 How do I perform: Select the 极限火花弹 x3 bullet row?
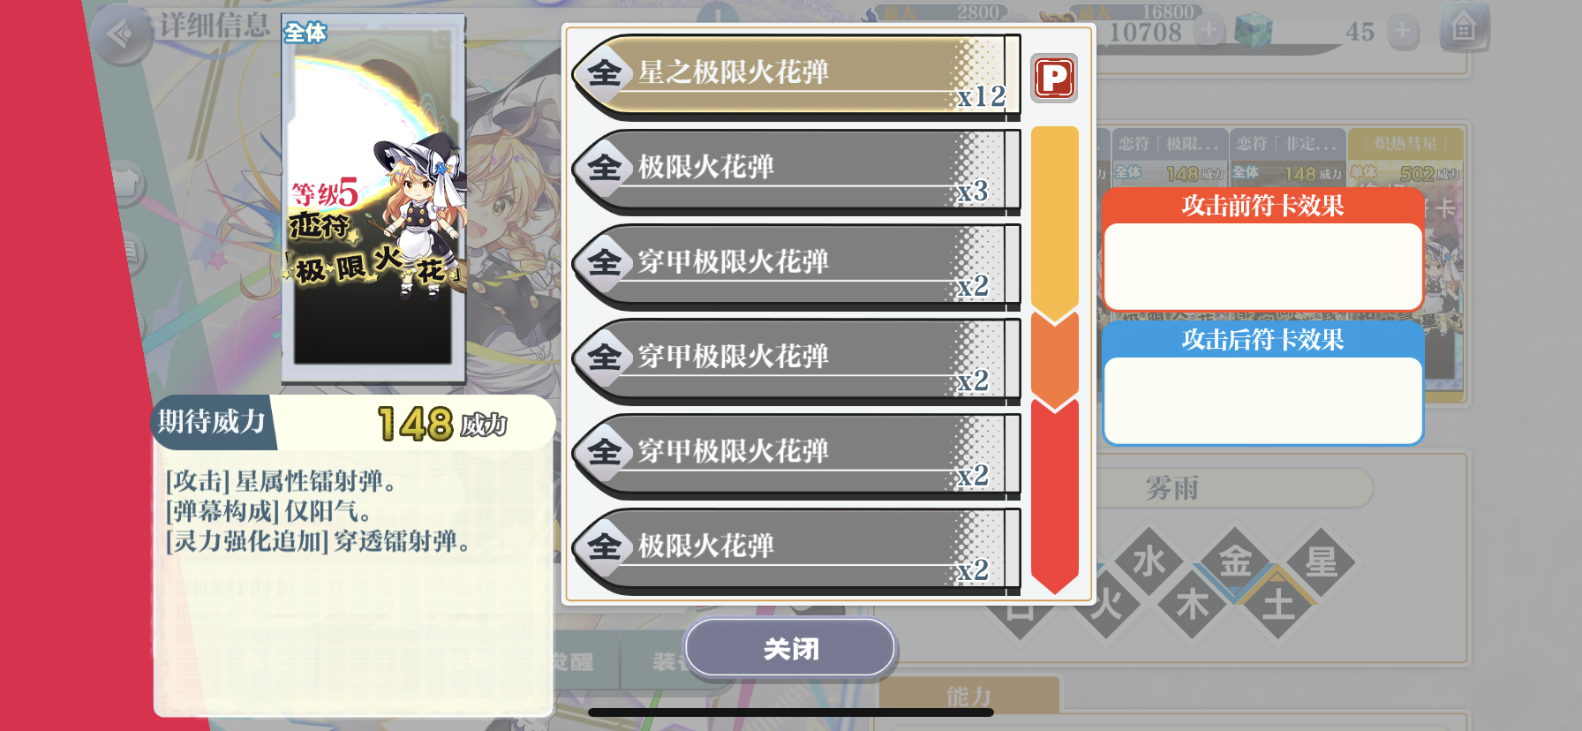pyautogui.click(x=795, y=170)
